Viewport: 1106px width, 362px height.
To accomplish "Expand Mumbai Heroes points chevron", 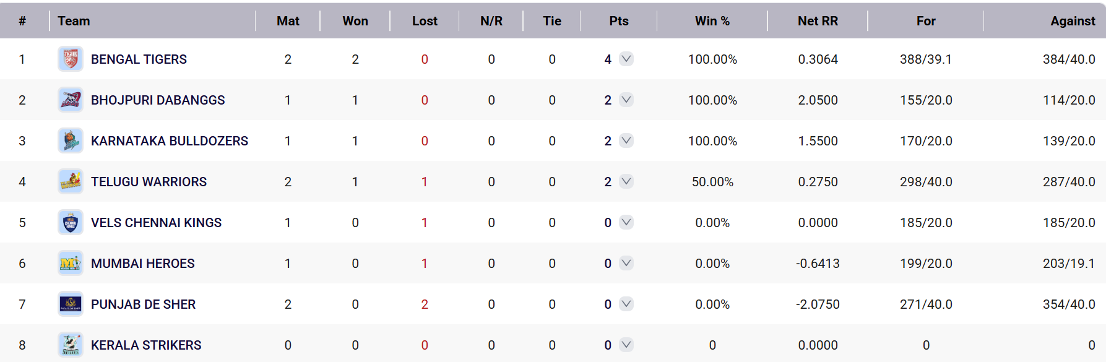I will (626, 264).
